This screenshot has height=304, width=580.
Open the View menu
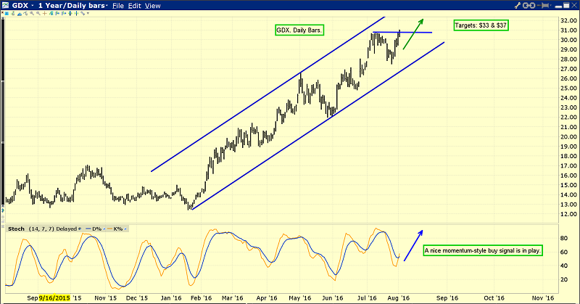[152, 6]
